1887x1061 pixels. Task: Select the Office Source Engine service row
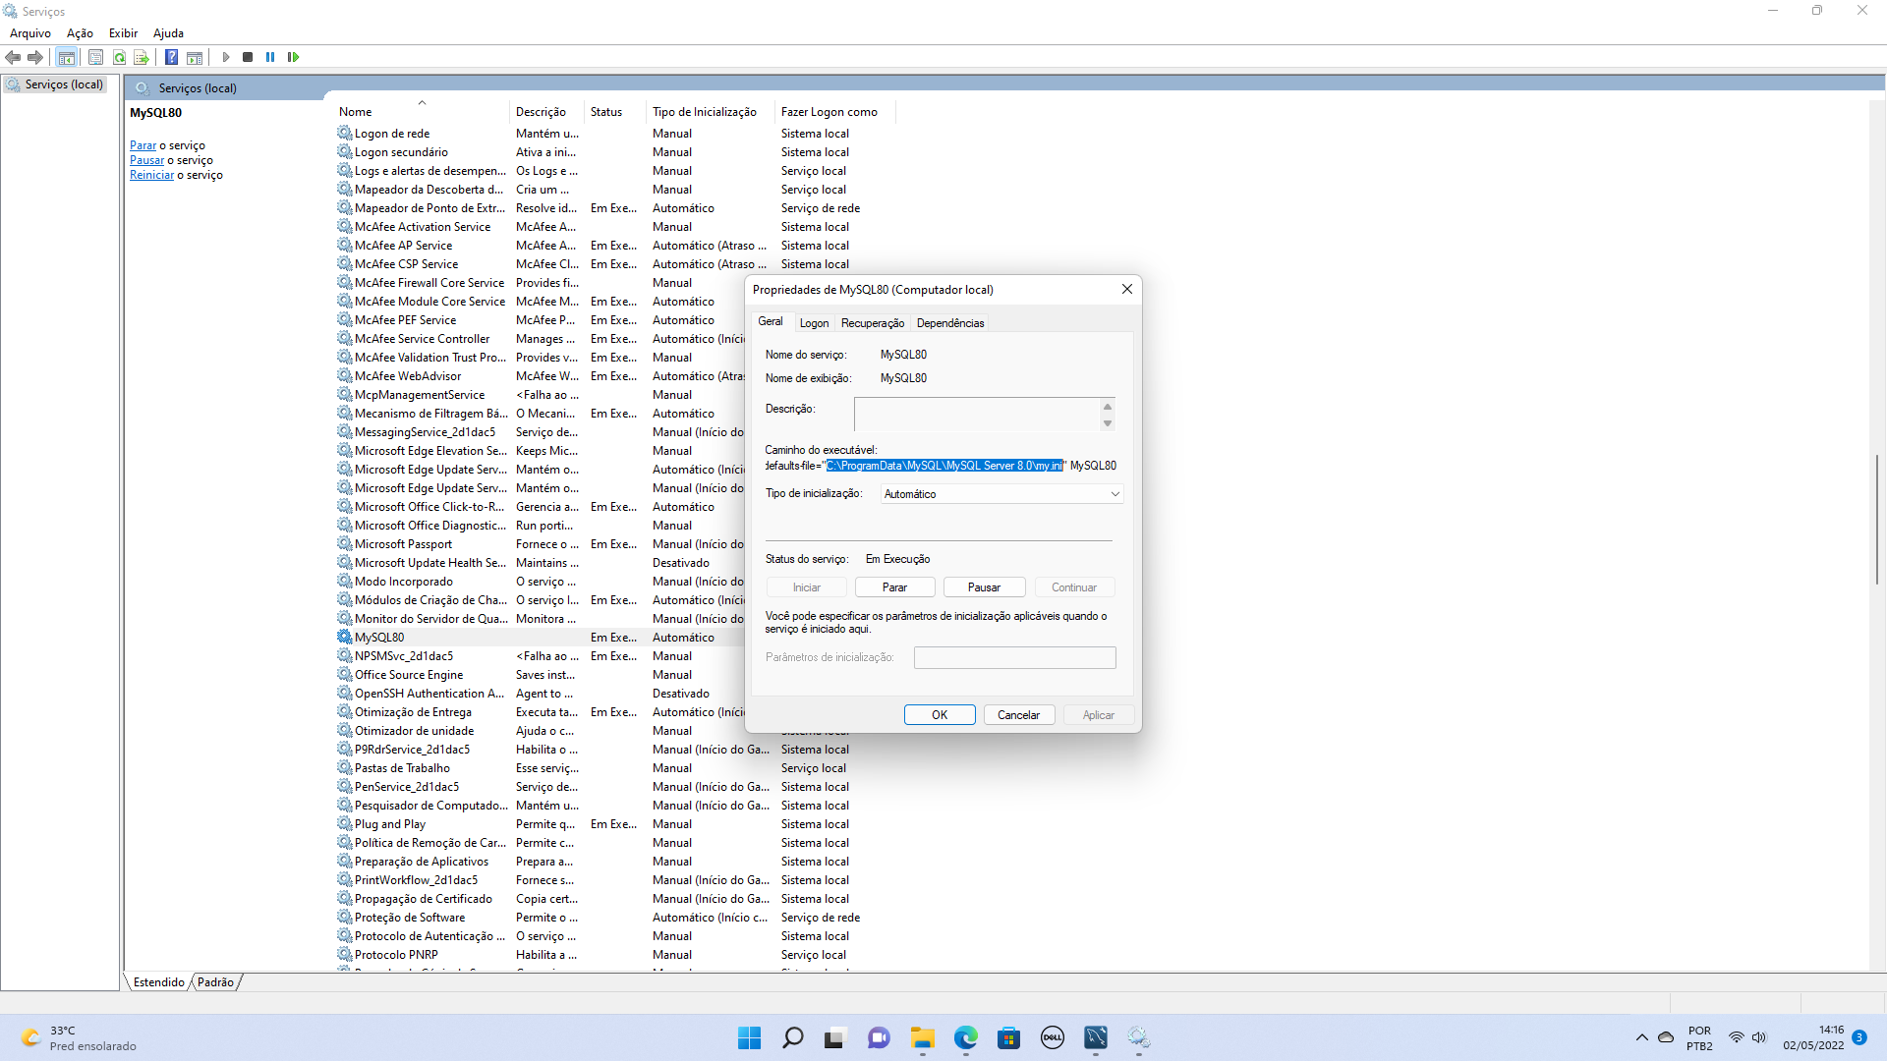point(540,675)
